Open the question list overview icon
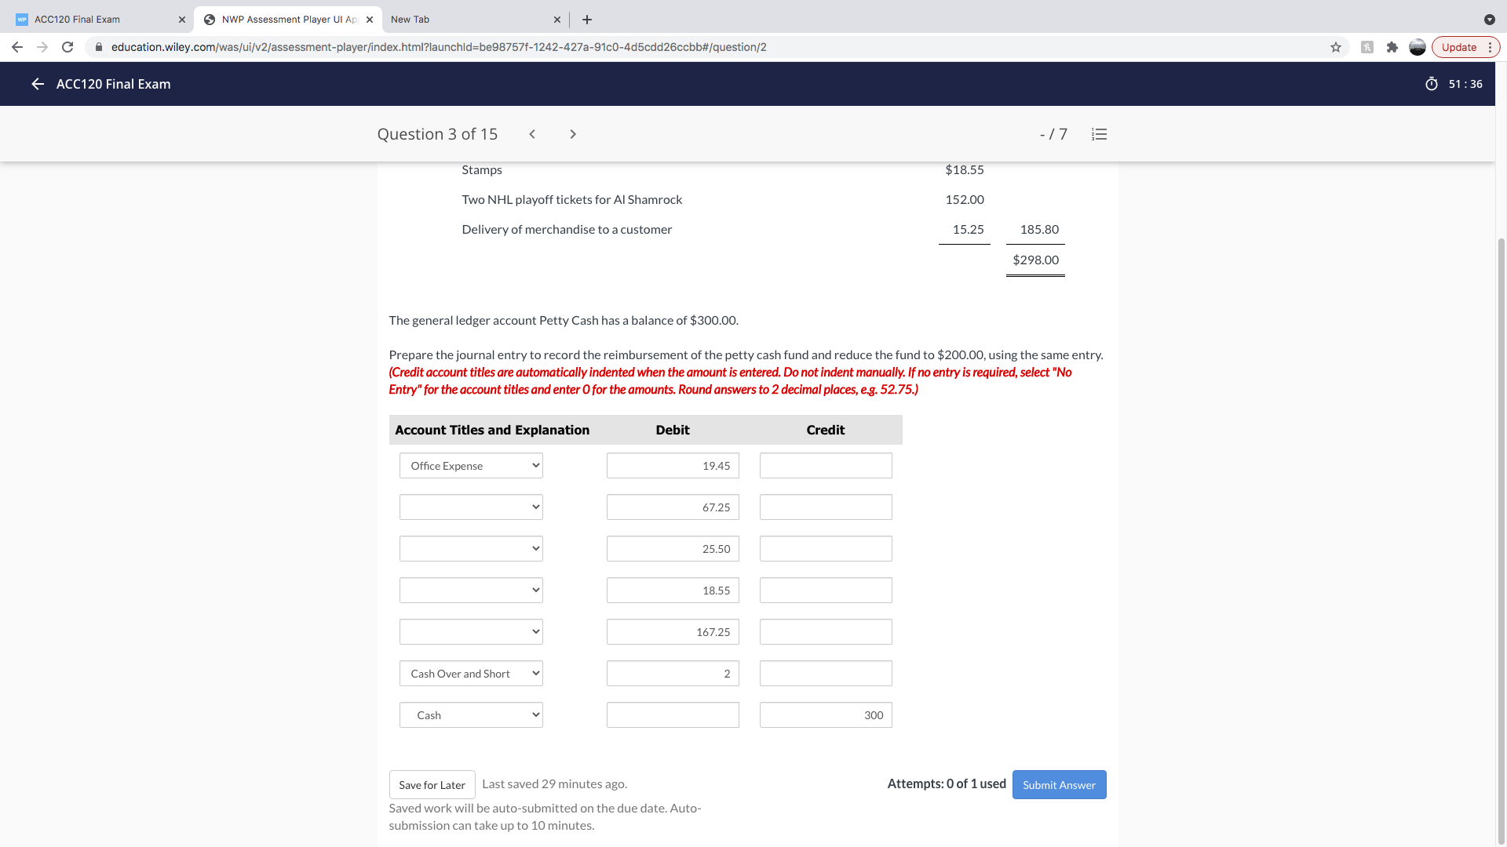1507x847 pixels. (1099, 134)
